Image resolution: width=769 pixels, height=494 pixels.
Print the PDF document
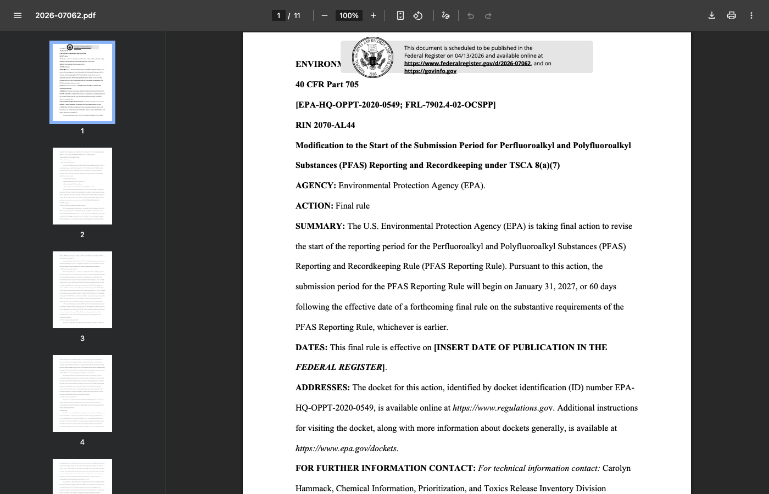point(732,15)
